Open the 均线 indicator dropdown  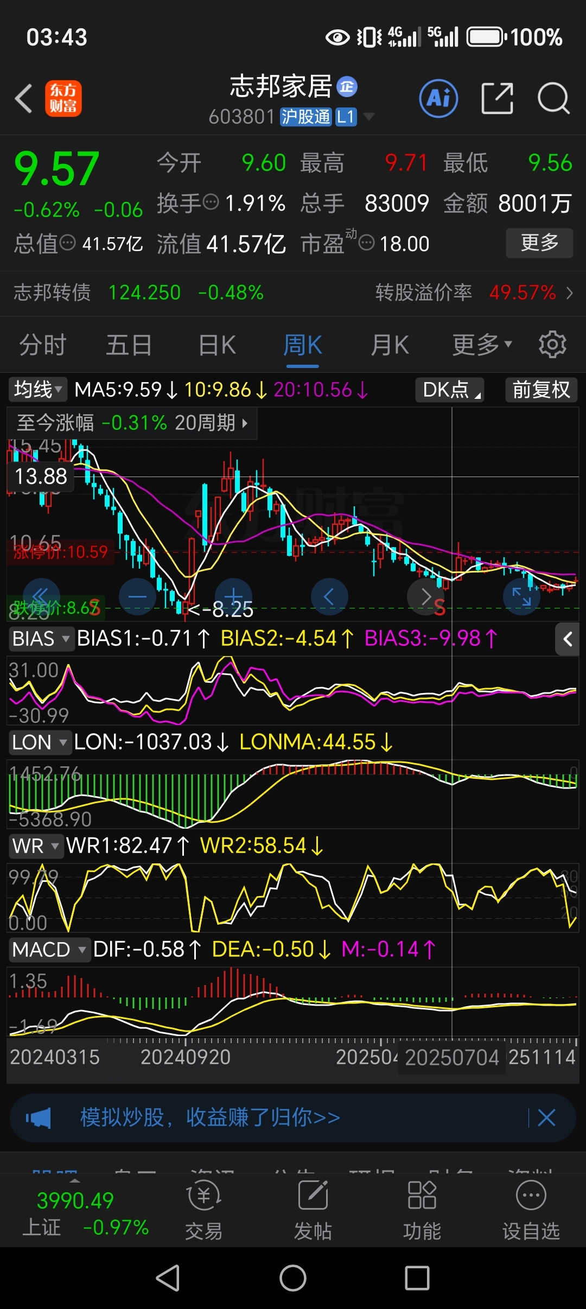pos(38,389)
